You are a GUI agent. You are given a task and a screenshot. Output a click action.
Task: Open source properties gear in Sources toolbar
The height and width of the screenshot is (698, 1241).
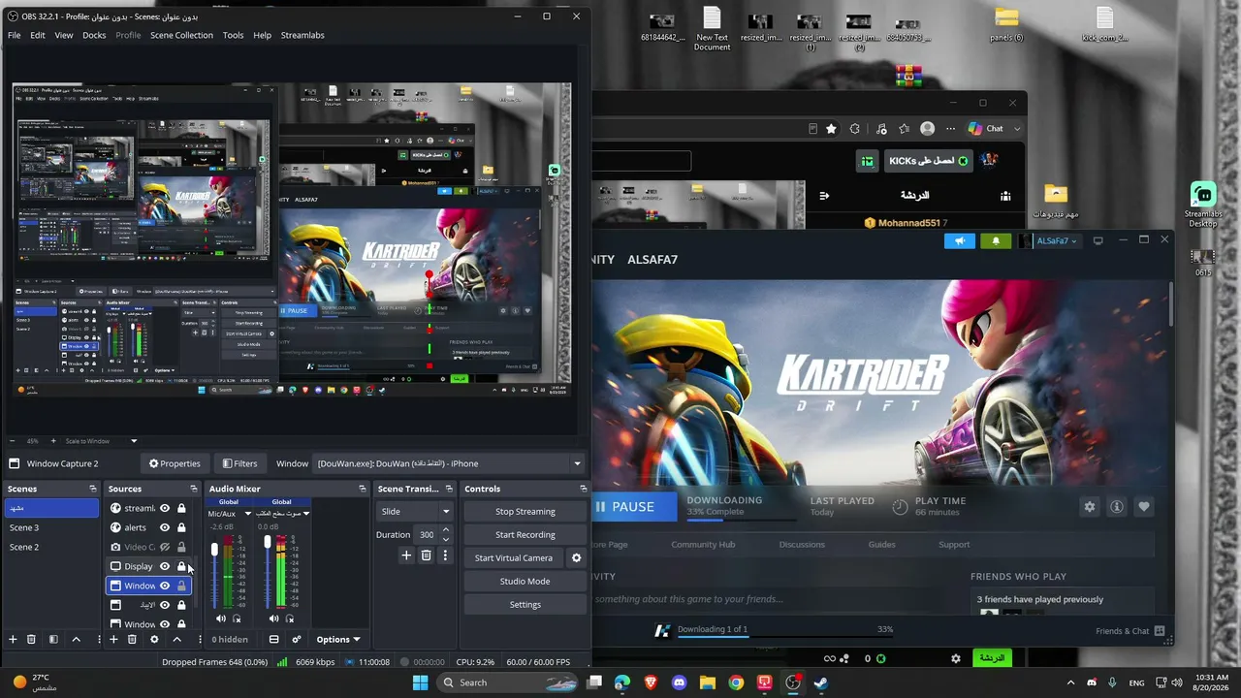tap(154, 639)
